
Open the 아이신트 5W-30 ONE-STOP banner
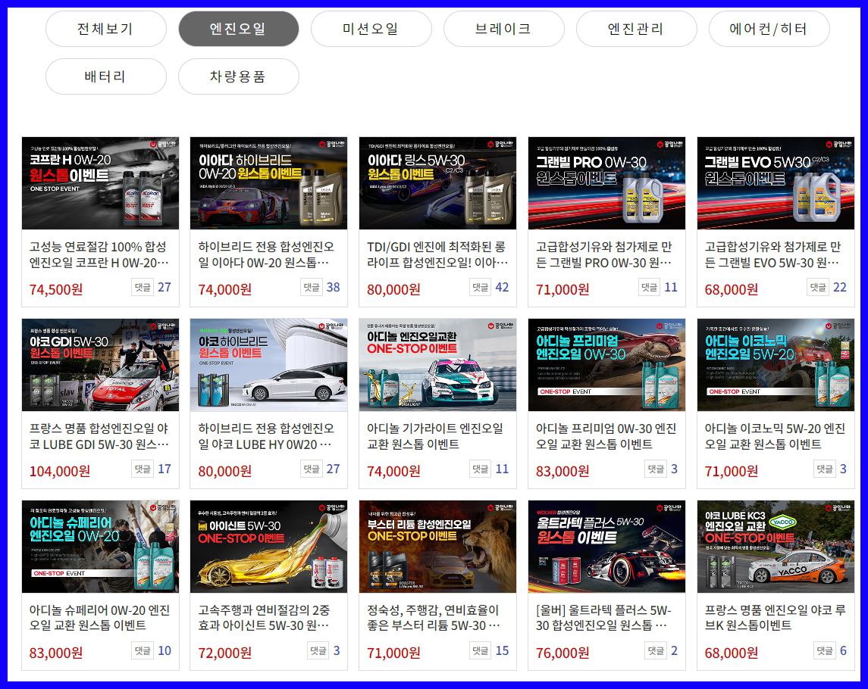268,547
